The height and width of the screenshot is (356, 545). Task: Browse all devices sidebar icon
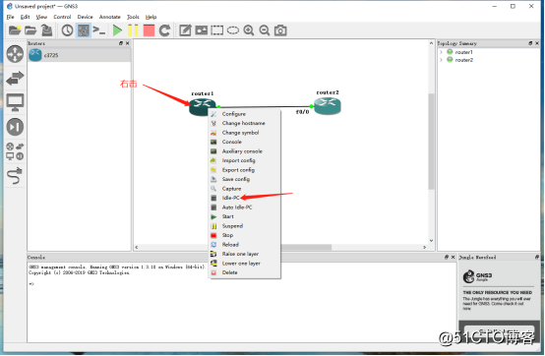click(x=15, y=151)
